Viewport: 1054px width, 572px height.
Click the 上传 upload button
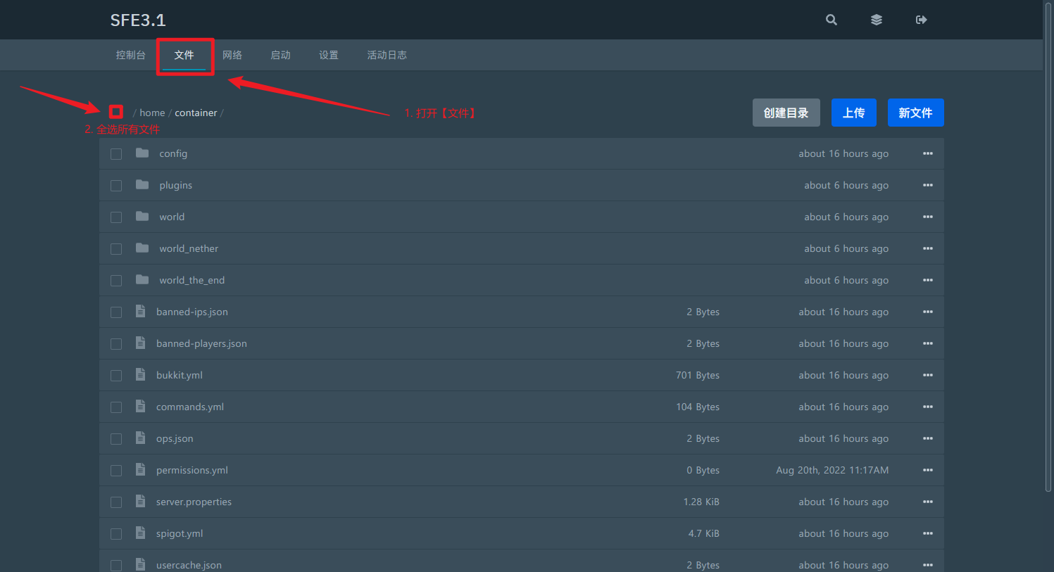[x=853, y=113]
